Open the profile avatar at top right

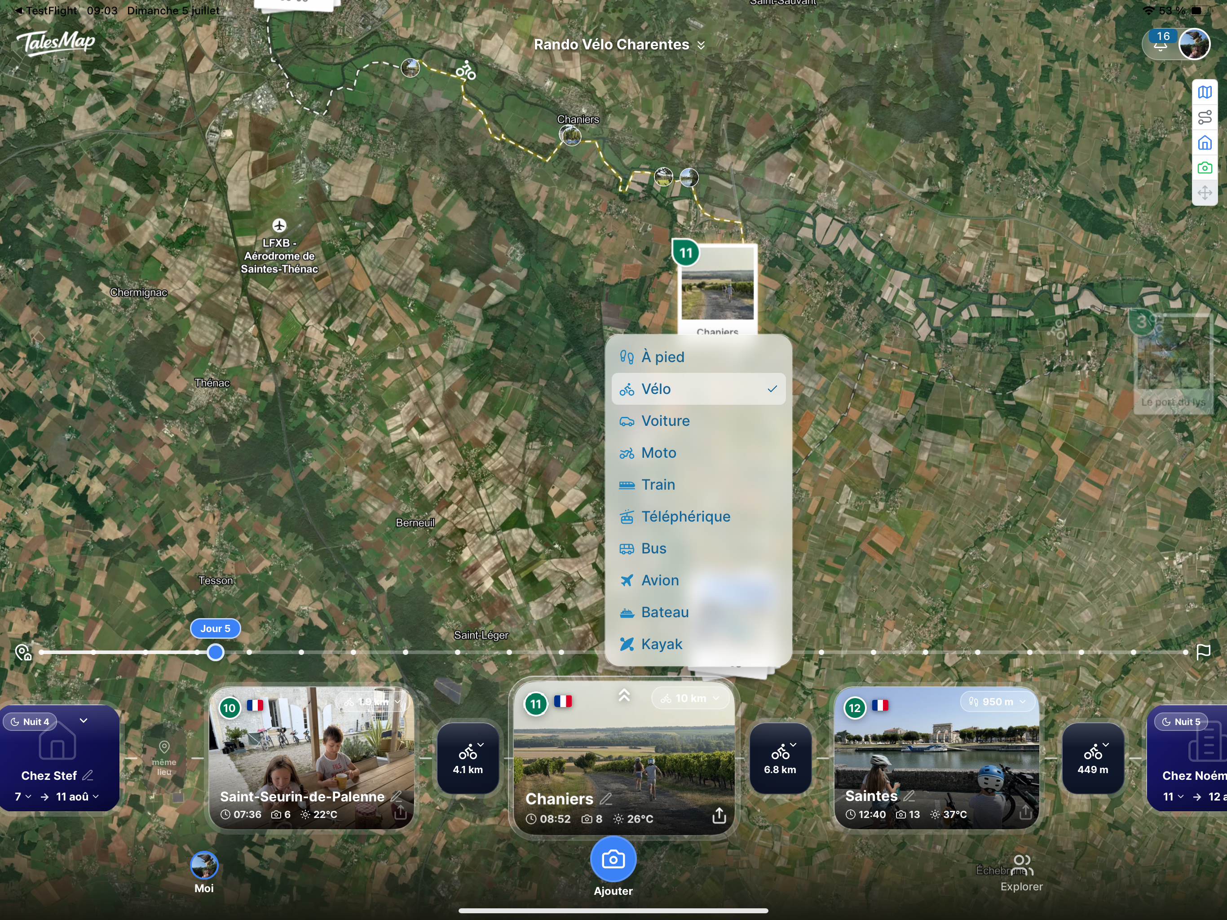point(1194,44)
